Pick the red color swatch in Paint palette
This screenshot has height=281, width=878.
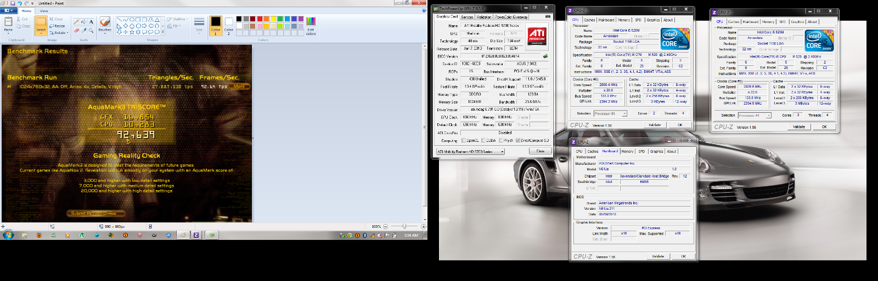[259, 19]
